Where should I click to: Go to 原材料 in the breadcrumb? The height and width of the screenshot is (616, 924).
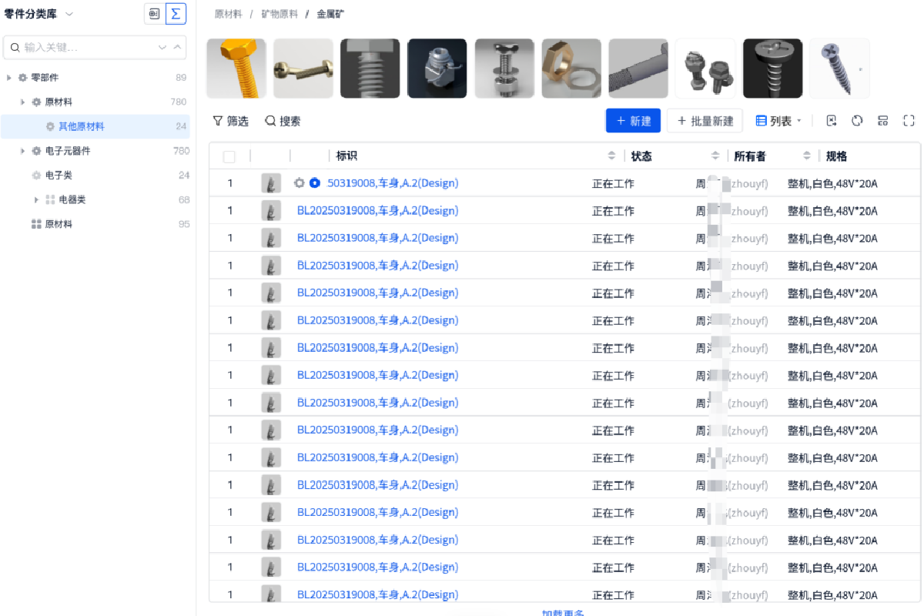pos(228,15)
